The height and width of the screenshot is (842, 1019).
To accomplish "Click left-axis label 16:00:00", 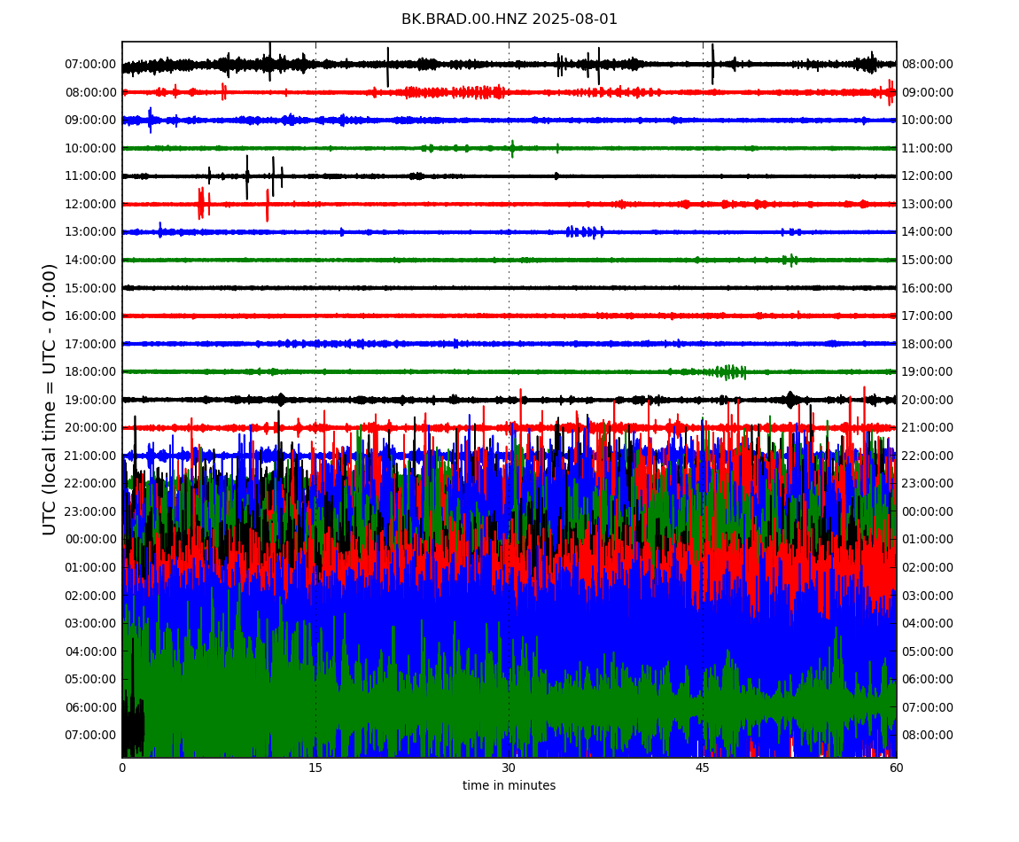I will click(x=91, y=316).
